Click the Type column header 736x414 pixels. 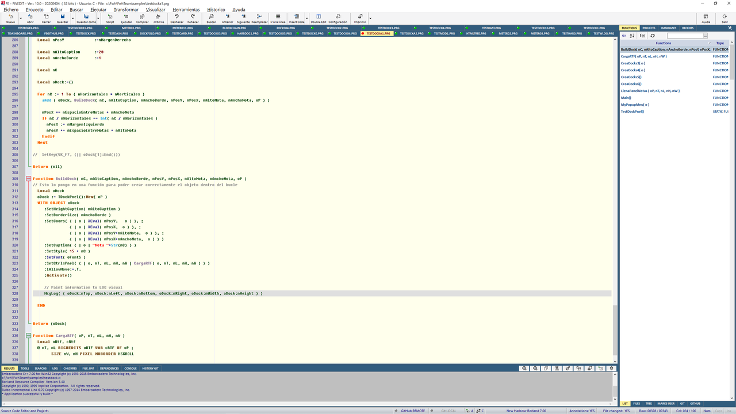[720, 43]
